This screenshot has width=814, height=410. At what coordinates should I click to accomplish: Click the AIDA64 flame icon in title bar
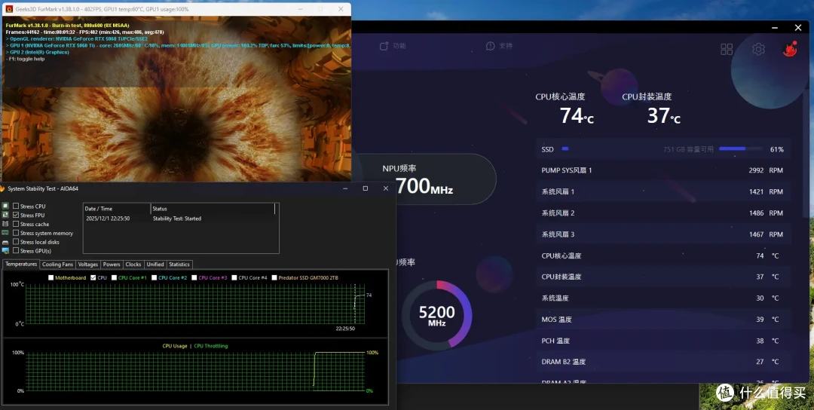click(2, 188)
